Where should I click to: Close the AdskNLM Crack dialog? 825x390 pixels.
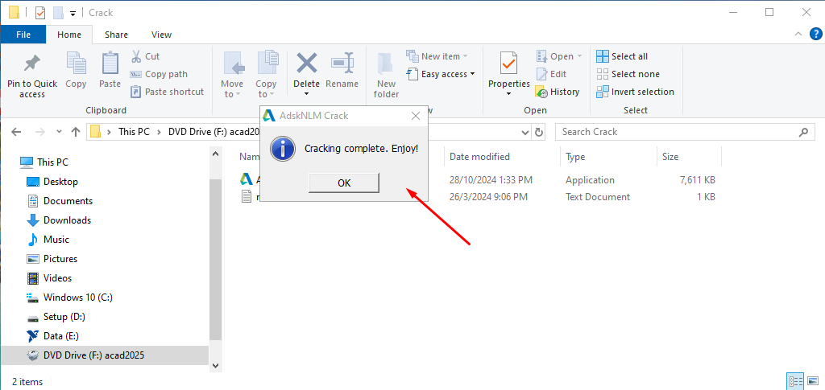[x=416, y=116]
